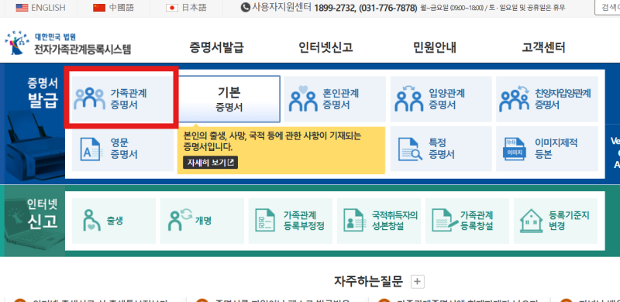This screenshot has height=302, width=620.
Task: Switch language to 中國語
Action: point(122,8)
